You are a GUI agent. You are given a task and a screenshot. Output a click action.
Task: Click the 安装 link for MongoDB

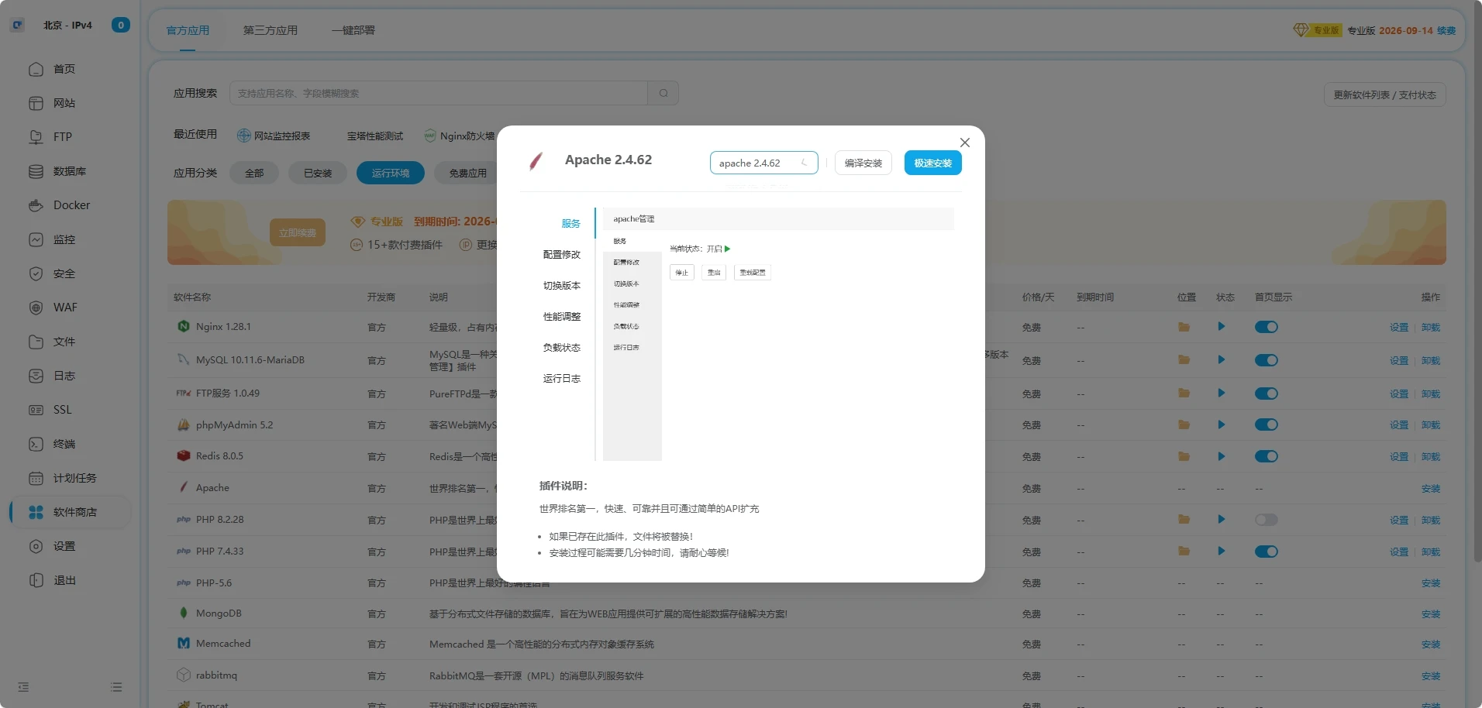[x=1430, y=613]
